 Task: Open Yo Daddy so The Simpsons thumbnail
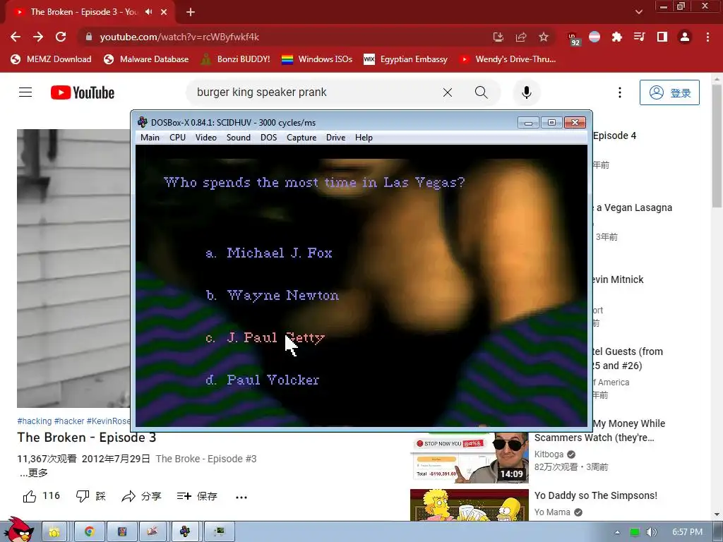point(469,505)
